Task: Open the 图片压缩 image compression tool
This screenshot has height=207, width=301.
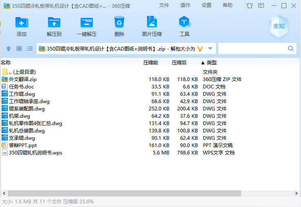Action: (x=152, y=22)
